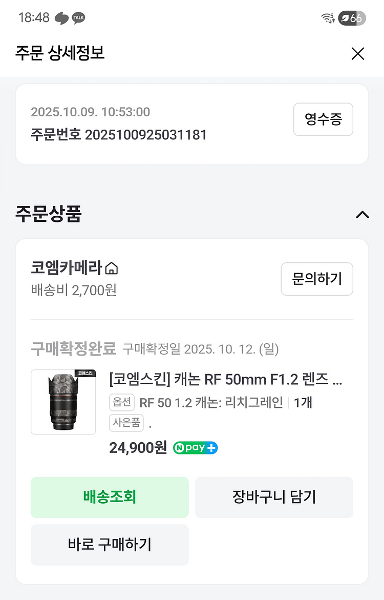384x600 pixels.
Task: Tap the 문의하기 inquiry button
Action: coord(316,279)
